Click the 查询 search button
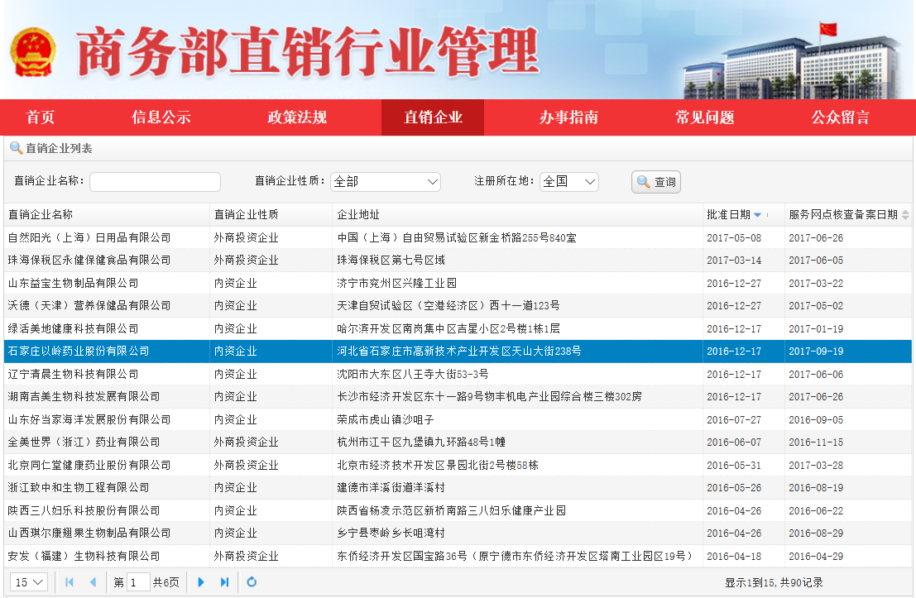Image resolution: width=916 pixels, height=598 pixels. coord(655,182)
